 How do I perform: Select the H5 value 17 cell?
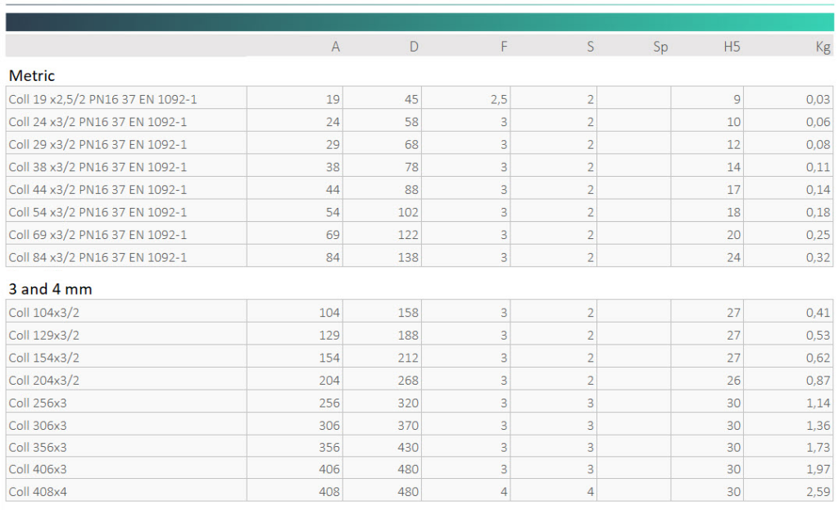[733, 189]
